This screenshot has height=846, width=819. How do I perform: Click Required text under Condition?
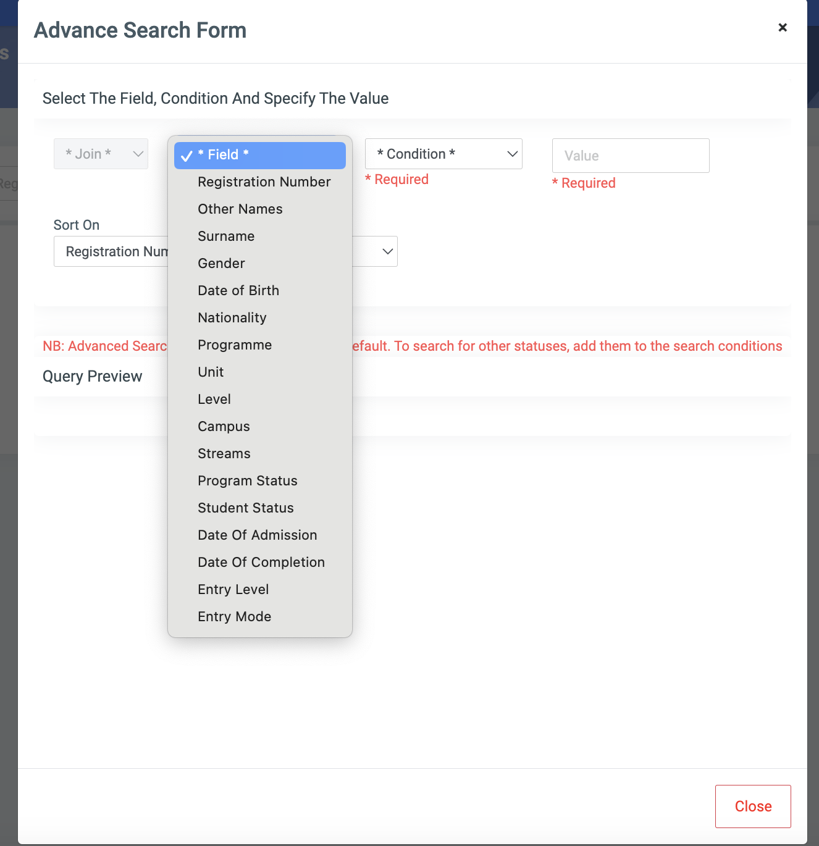click(x=397, y=179)
